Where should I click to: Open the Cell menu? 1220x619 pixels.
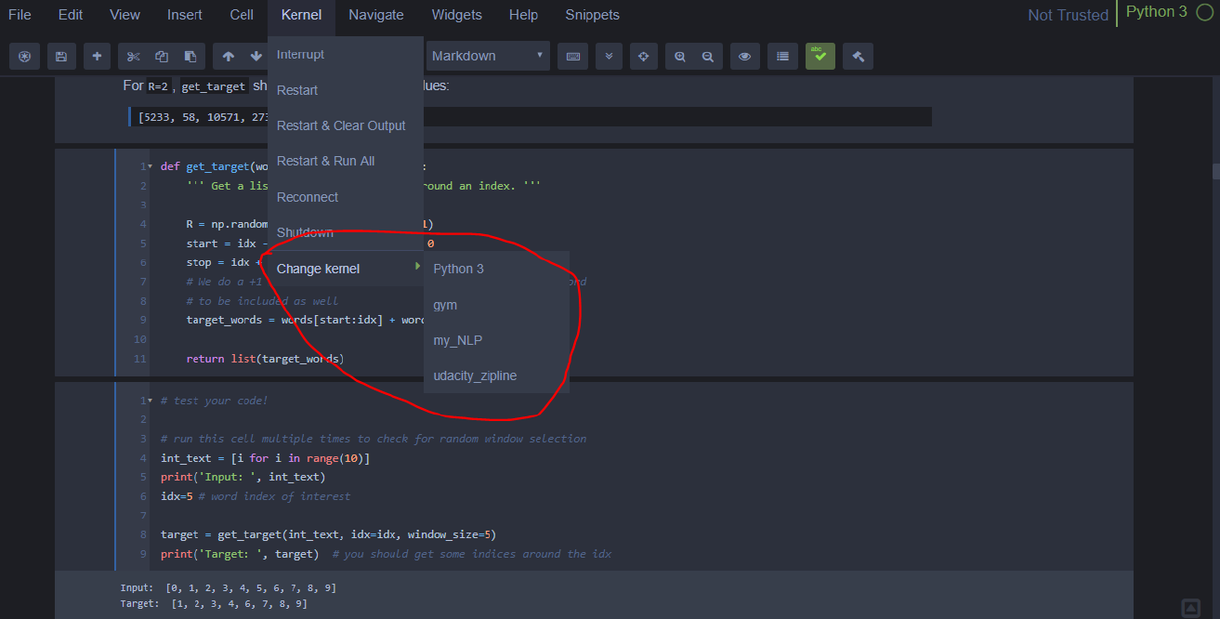click(242, 15)
